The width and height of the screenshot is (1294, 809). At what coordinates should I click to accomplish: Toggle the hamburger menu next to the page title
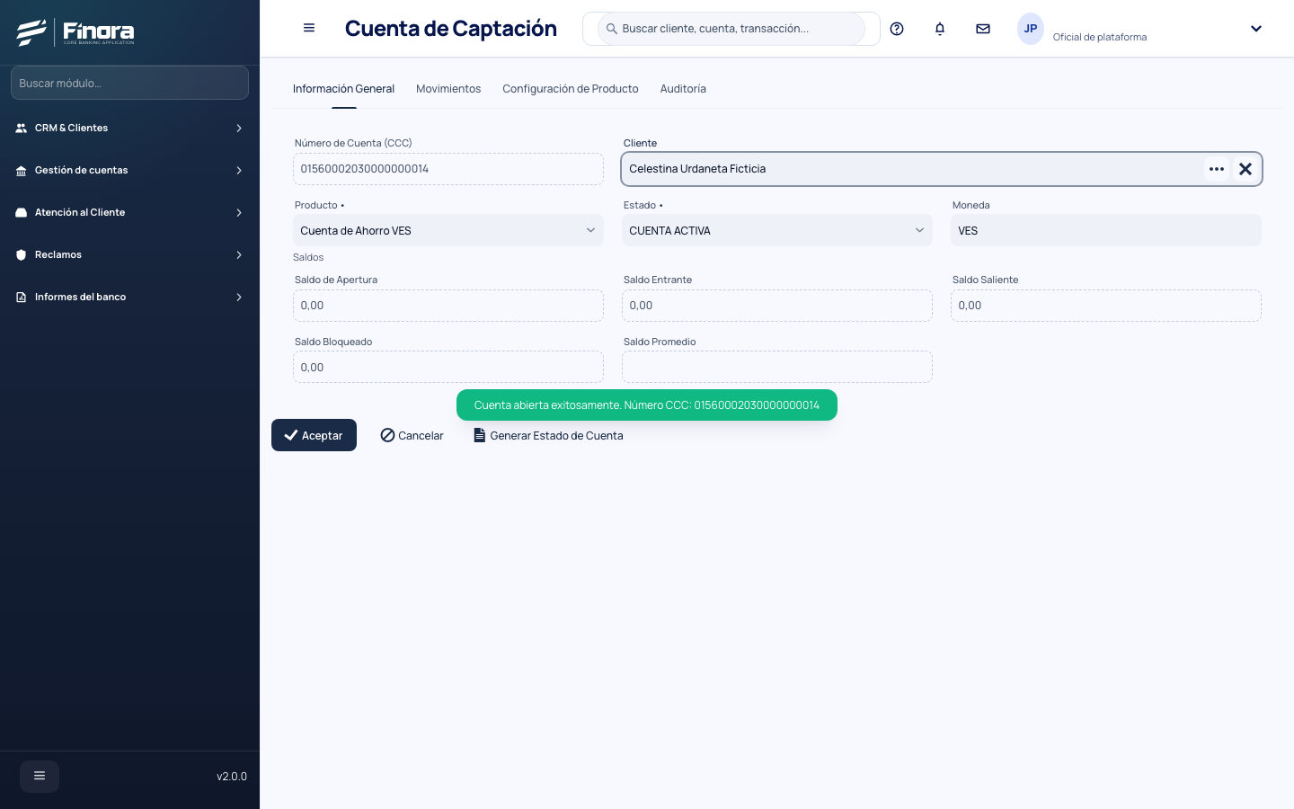pyautogui.click(x=309, y=28)
